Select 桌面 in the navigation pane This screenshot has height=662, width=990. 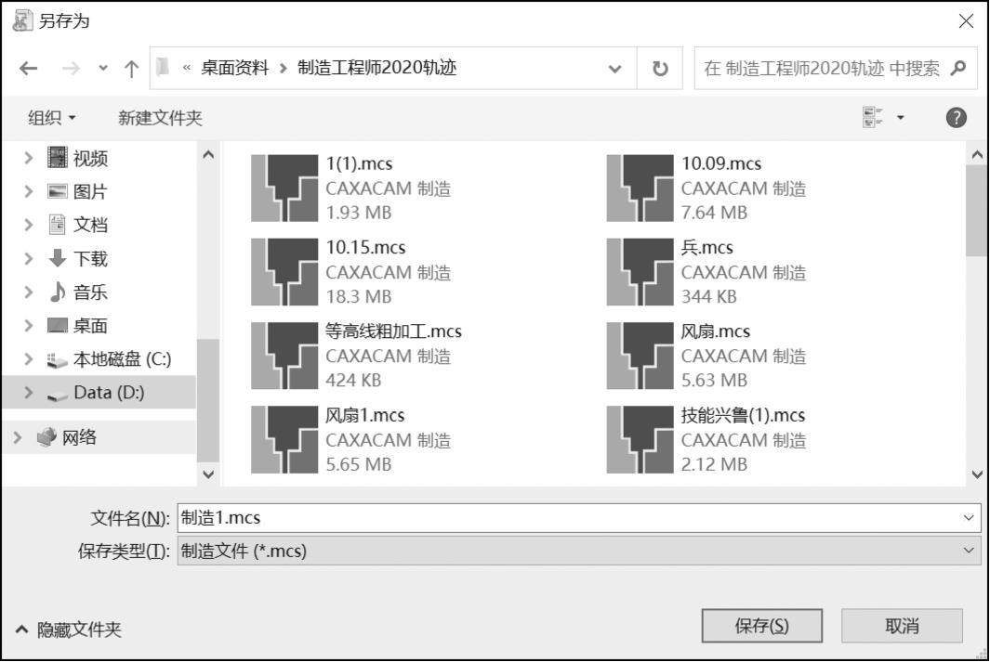90,326
